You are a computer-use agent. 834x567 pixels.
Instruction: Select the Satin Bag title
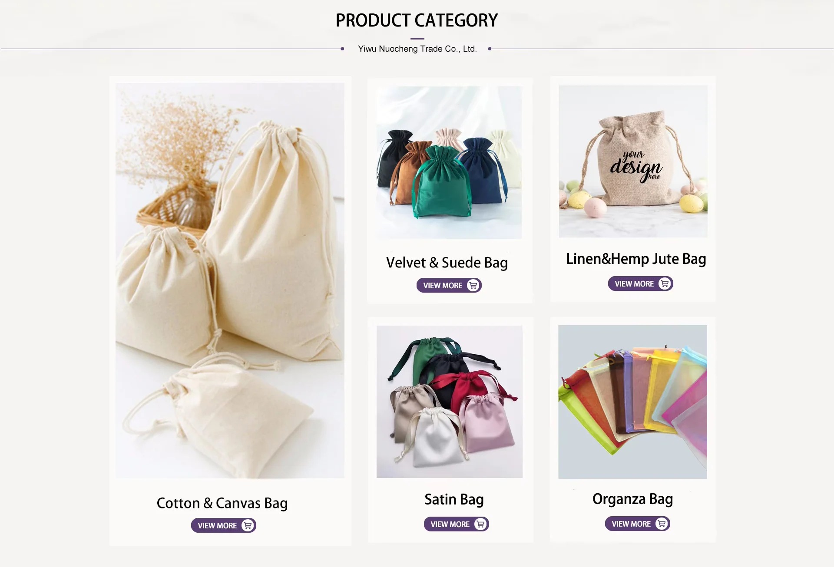pyautogui.click(x=454, y=499)
